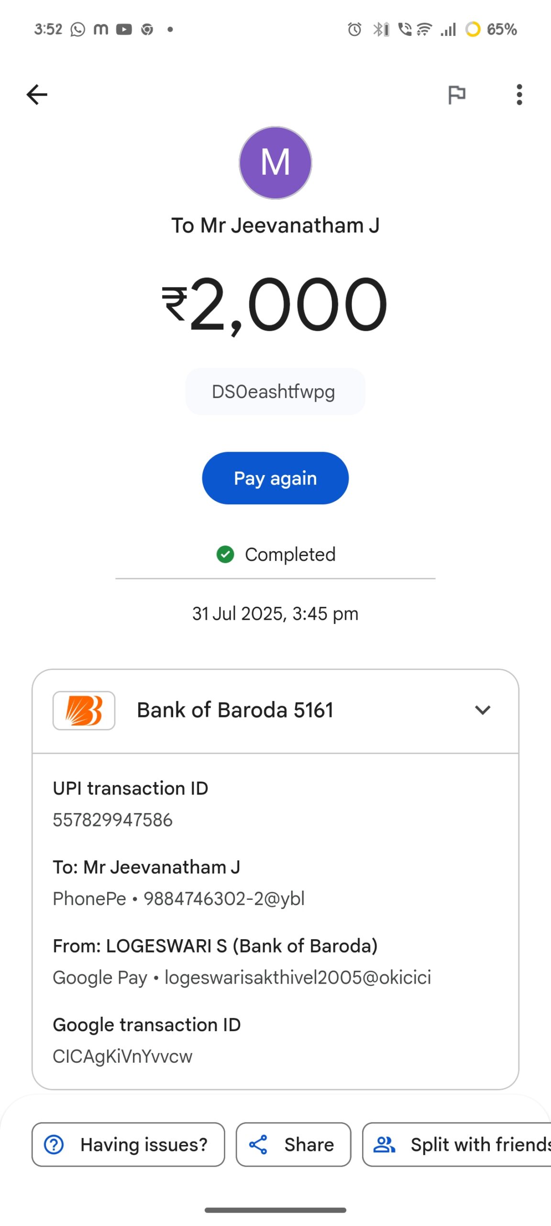Tap the YouTube notification icon in status bar

click(x=124, y=30)
